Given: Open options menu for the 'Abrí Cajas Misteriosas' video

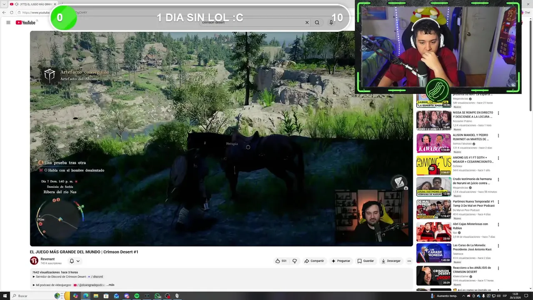Looking at the screenshot, I should coord(498,224).
